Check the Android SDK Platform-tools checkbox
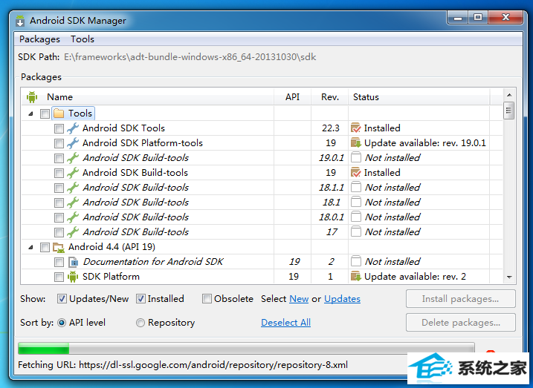This screenshot has width=533, height=388. (x=59, y=143)
